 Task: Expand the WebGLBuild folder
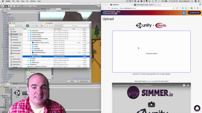click(x=30, y=56)
